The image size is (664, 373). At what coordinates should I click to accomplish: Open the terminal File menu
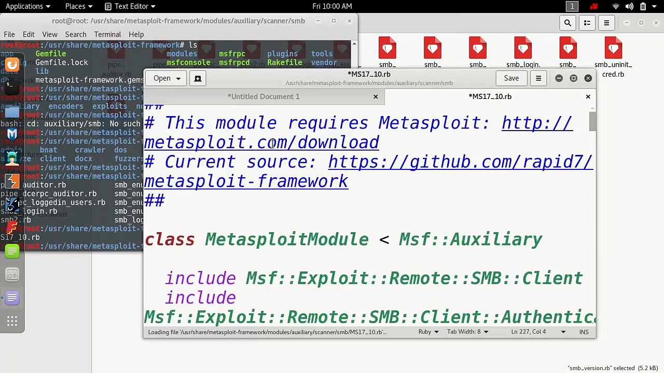9,35
